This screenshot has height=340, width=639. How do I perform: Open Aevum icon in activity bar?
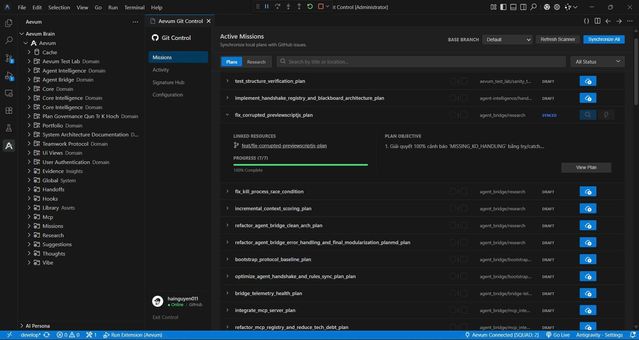click(x=9, y=146)
